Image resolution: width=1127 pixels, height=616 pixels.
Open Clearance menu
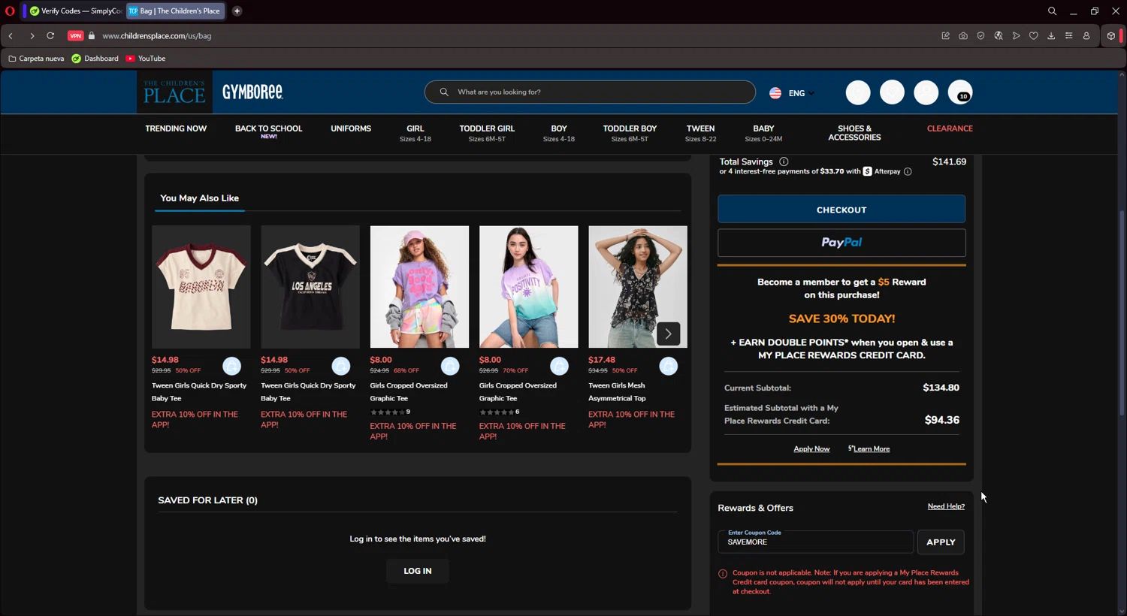(x=950, y=128)
